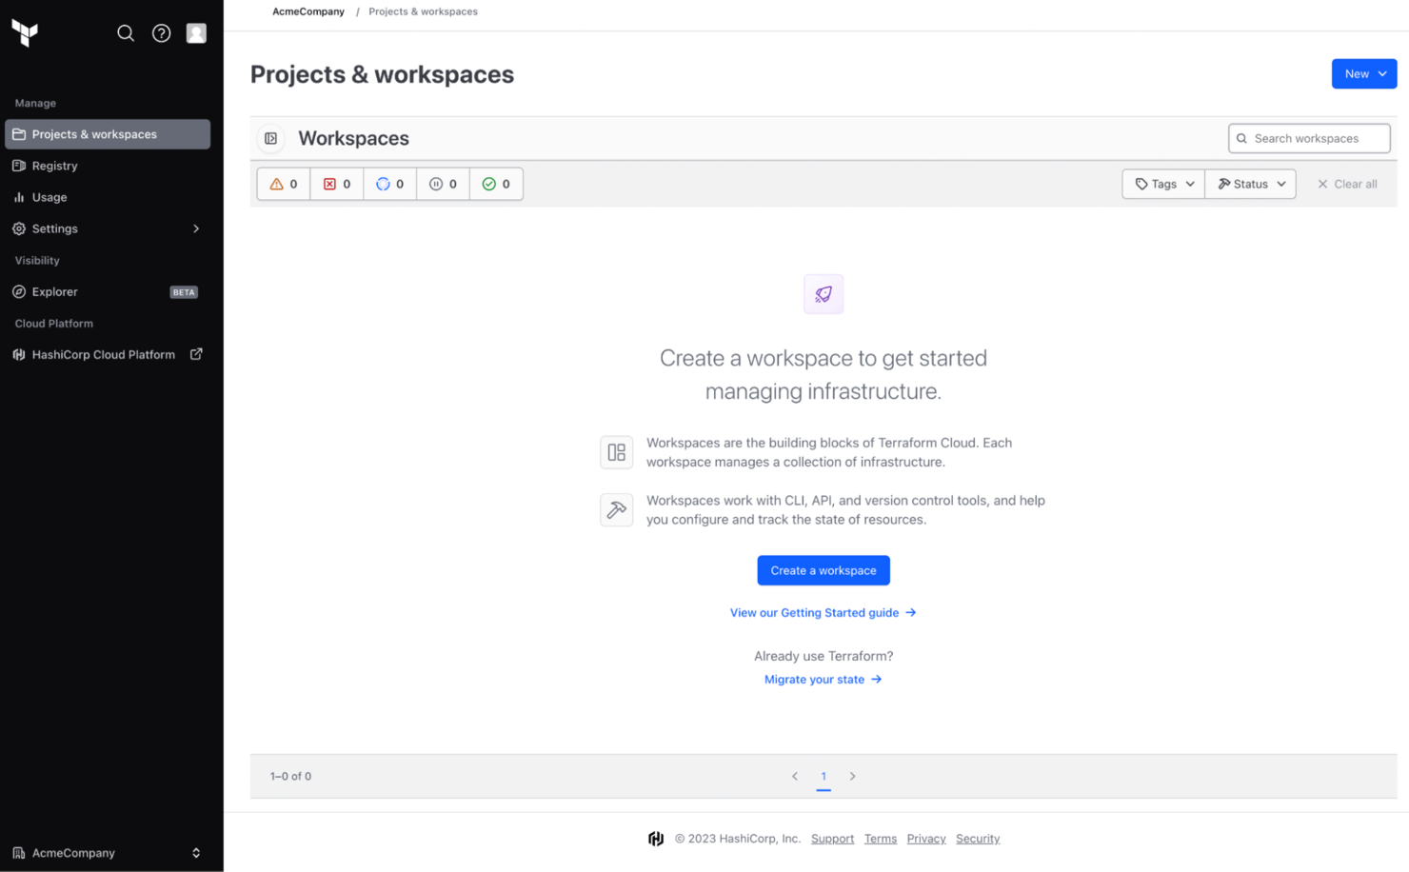The height and width of the screenshot is (872, 1409).
Task: Open the Tags filter dropdown
Action: click(x=1163, y=184)
